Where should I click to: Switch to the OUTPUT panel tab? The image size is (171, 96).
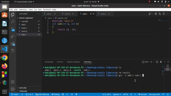(60, 62)
